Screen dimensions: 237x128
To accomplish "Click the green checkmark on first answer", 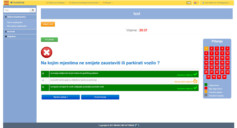I will [195, 74].
